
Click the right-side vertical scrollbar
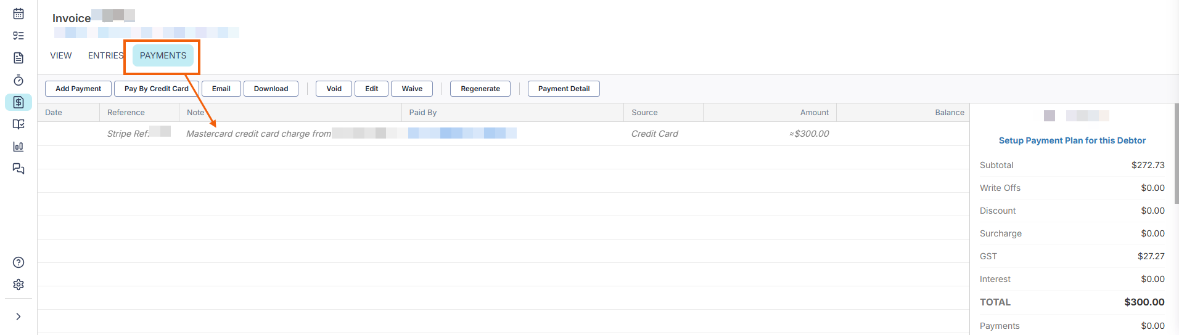[1176, 154]
